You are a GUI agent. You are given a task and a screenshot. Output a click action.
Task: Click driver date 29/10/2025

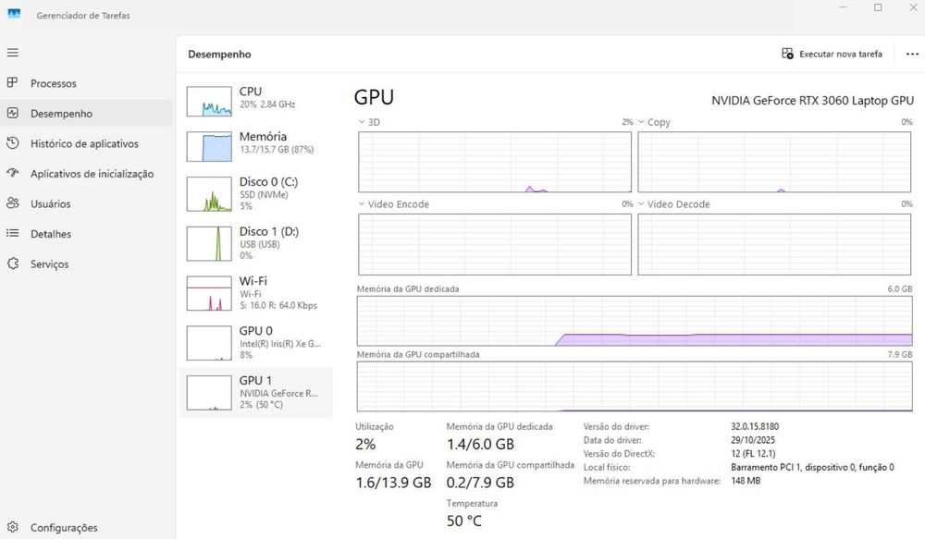coord(753,440)
